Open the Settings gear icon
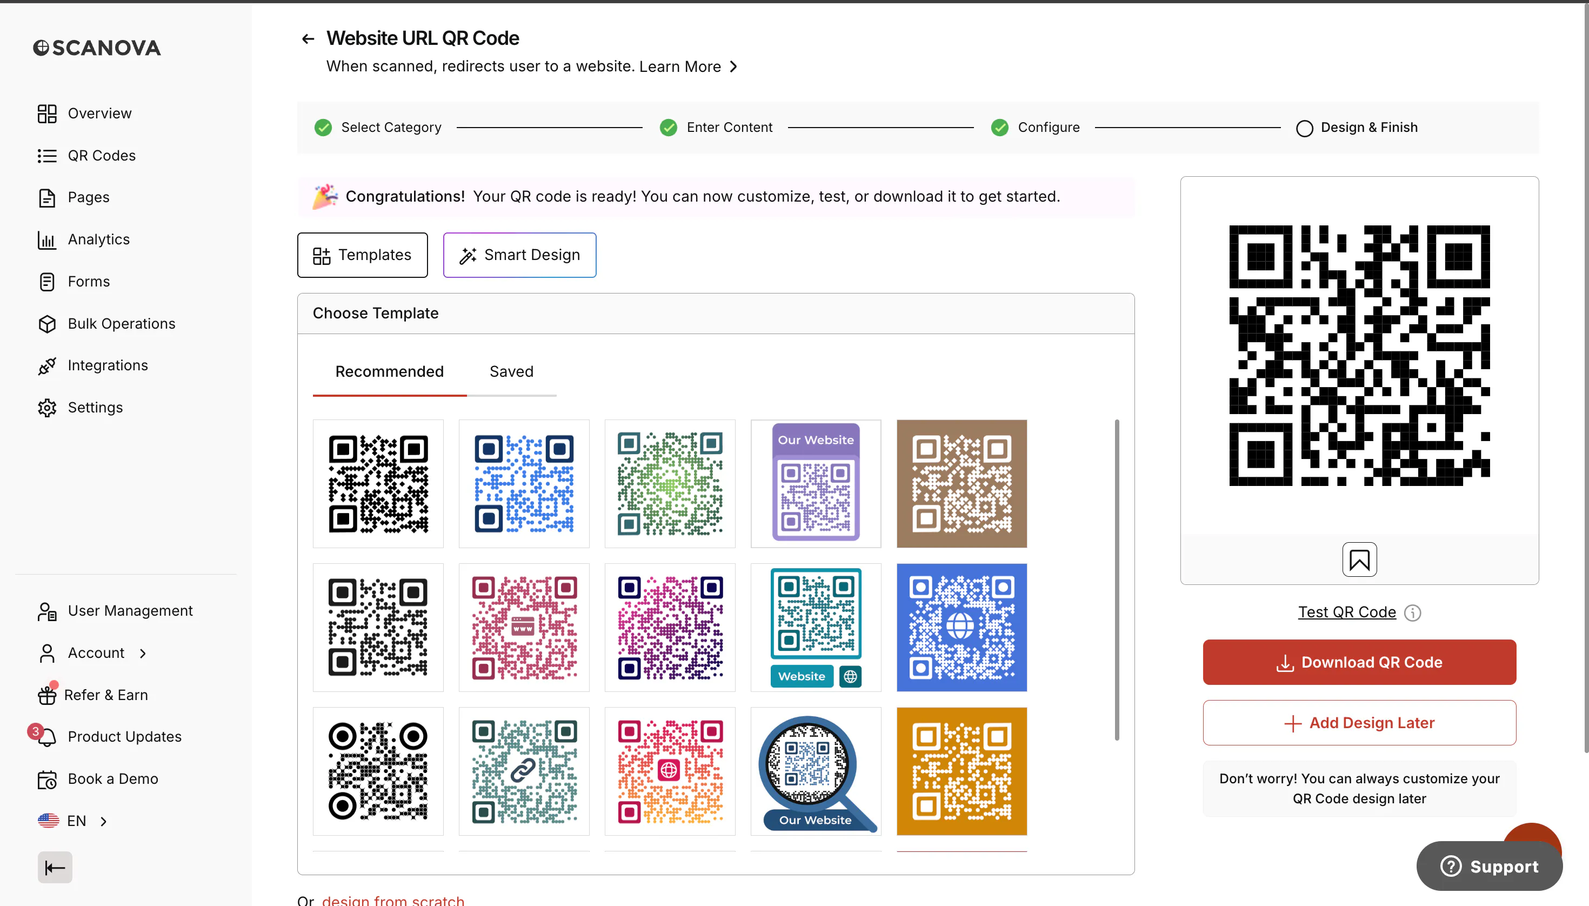Screen dimensions: 1589x906 (x=46, y=408)
